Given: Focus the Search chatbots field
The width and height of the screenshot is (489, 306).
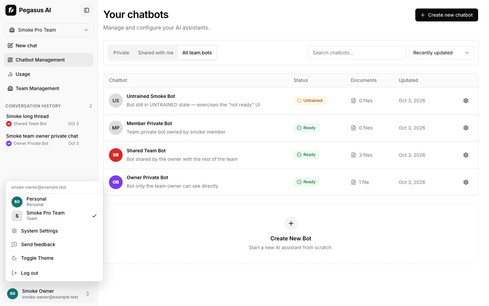Looking at the screenshot, I should [x=357, y=53].
